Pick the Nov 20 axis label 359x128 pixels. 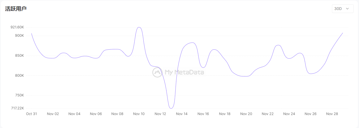point(246,114)
